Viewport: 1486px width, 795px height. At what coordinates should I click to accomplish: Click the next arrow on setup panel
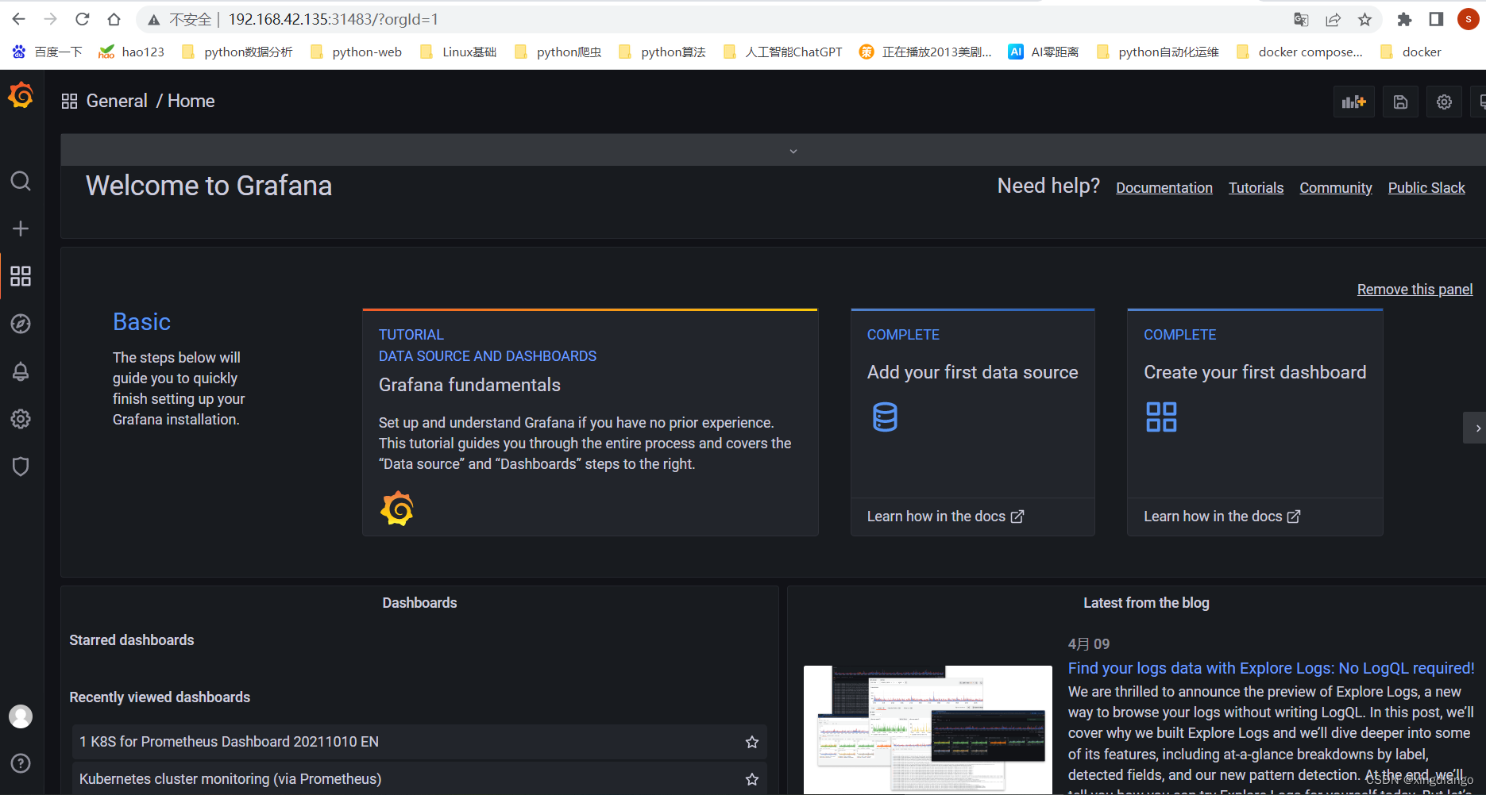coord(1476,428)
